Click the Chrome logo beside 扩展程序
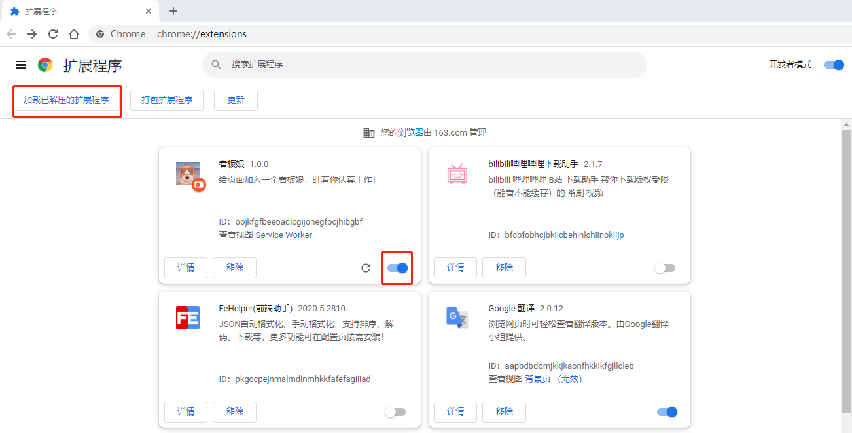The width and height of the screenshot is (852, 433). tap(45, 65)
